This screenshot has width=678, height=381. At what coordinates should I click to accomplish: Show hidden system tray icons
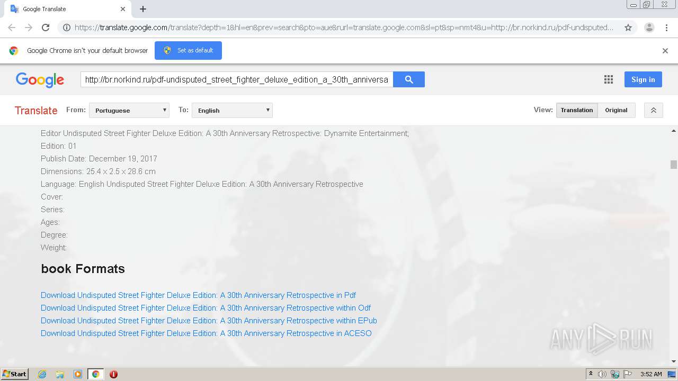[x=591, y=374]
